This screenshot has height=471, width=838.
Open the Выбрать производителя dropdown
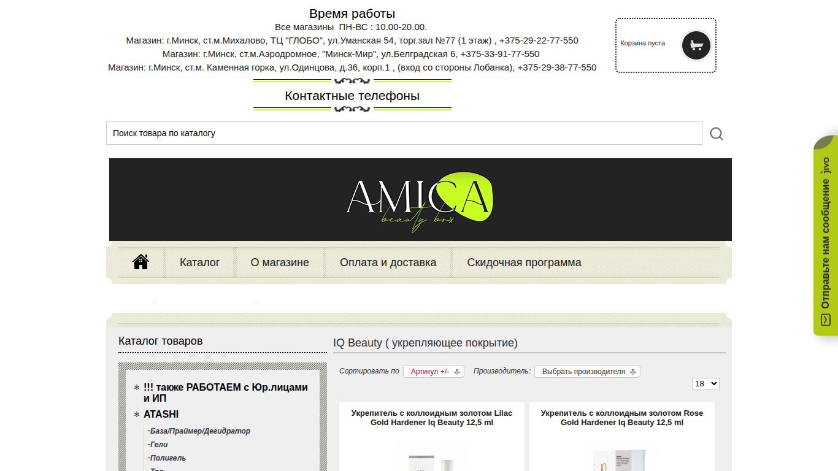point(587,372)
